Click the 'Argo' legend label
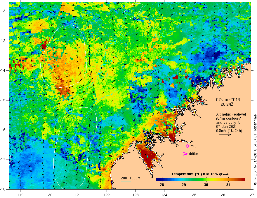257x198 pixels. pos(195,146)
